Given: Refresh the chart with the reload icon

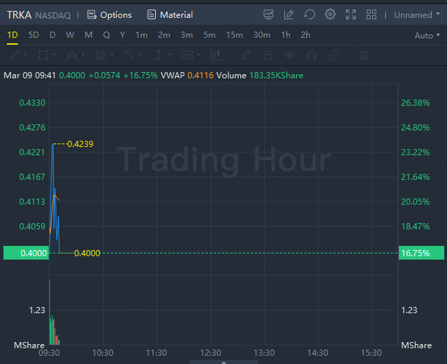Looking at the screenshot, I should (x=310, y=14).
